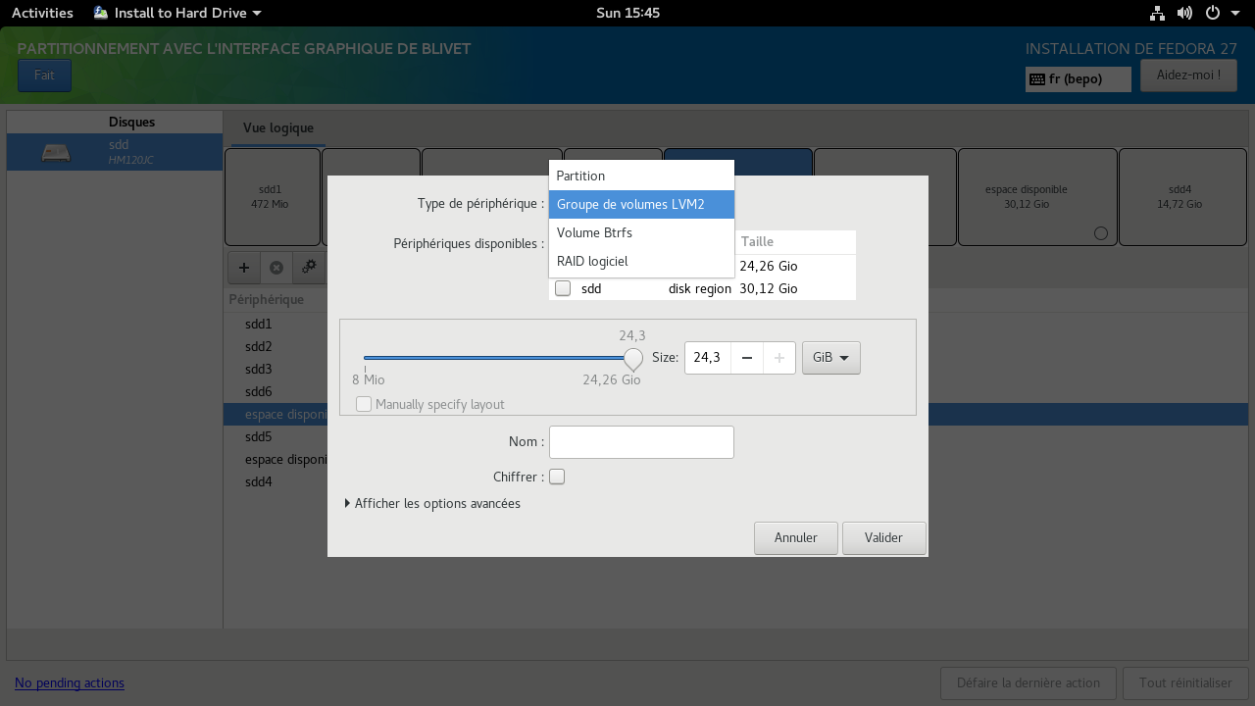The width and height of the screenshot is (1255, 706).
Task: Click the keyboard layout icon beside fr (bepo)
Action: 1037,79
